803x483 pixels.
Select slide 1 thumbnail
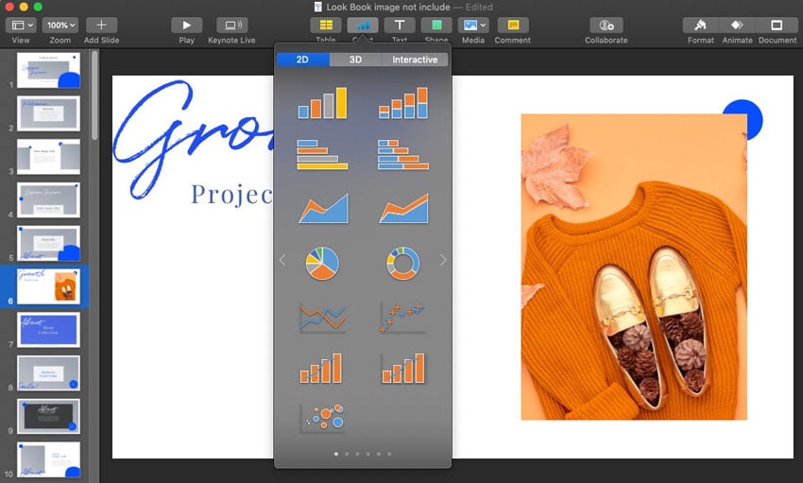(x=48, y=70)
